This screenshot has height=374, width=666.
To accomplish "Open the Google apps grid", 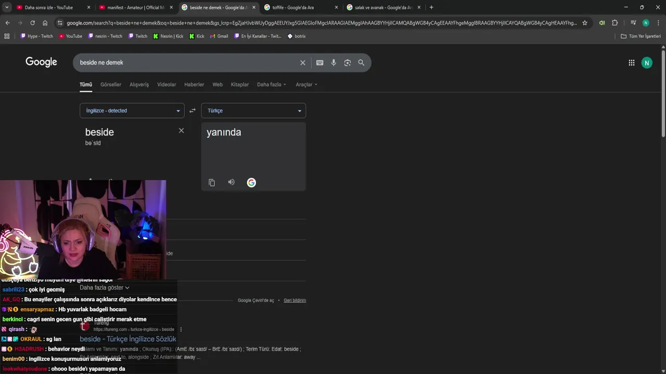I will [x=631, y=63].
